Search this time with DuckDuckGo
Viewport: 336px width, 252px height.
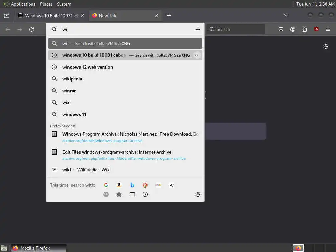point(145,185)
